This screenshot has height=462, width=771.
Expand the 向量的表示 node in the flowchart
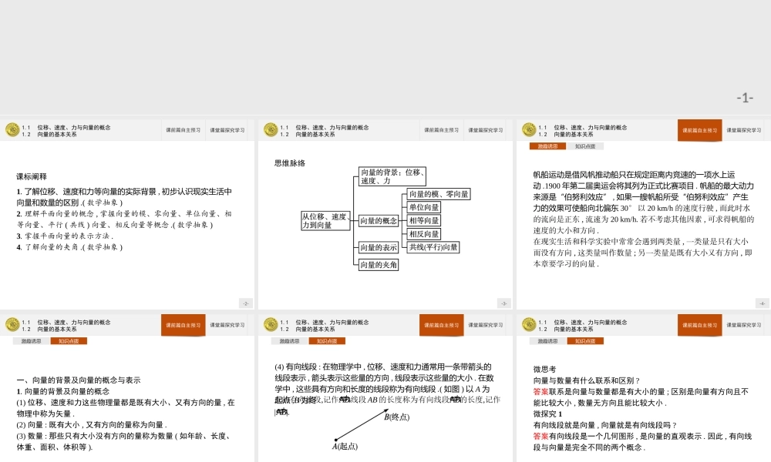(x=379, y=247)
